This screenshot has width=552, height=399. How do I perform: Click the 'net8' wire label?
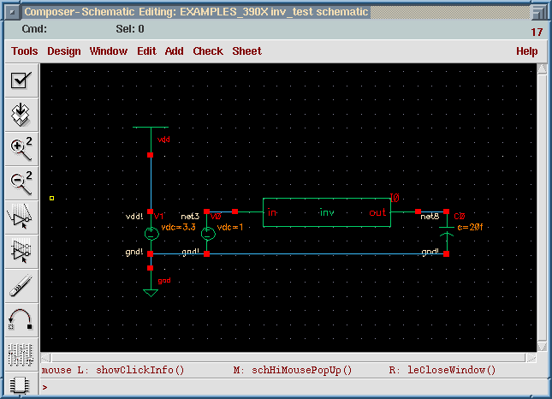click(430, 217)
